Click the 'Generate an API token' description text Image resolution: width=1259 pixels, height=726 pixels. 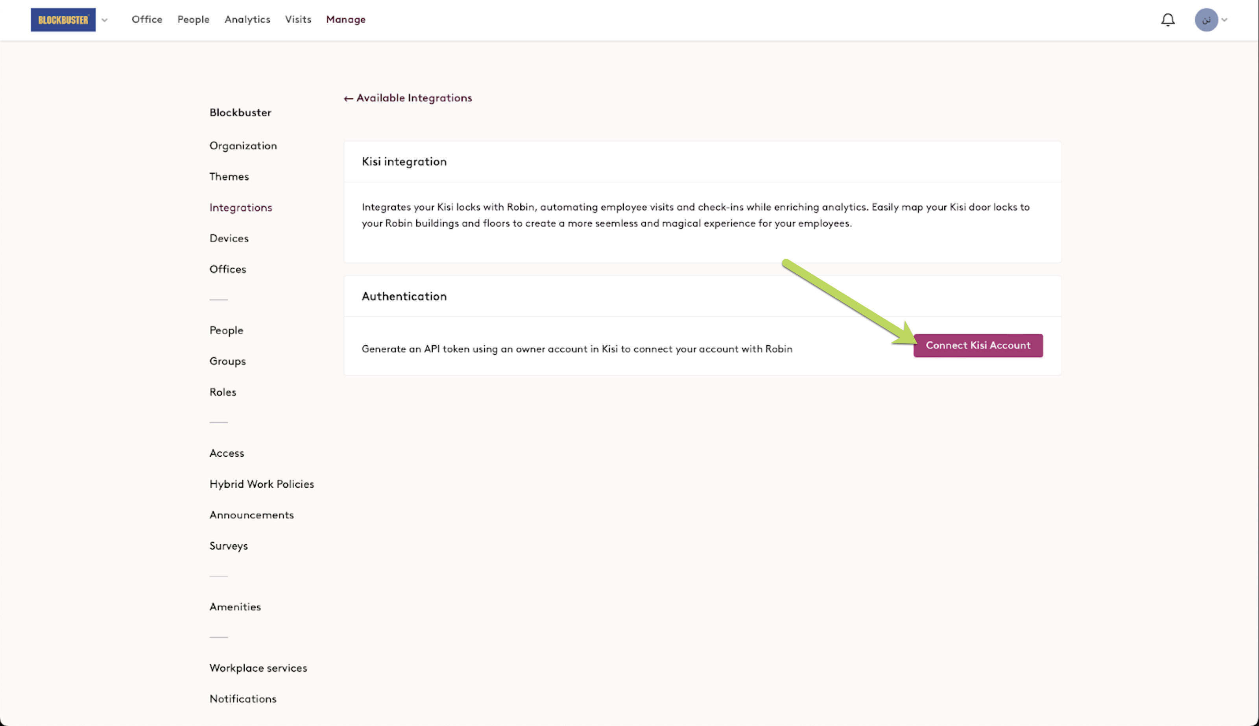pyautogui.click(x=577, y=349)
